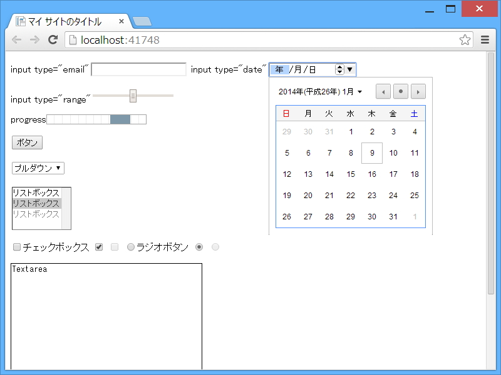Click the input type=range slider handle
Screen dimensions: 501x375
(132, 96)
